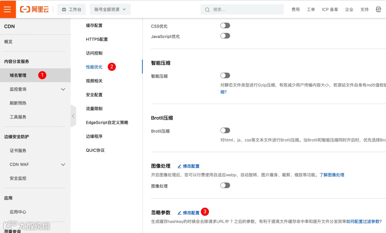Enable the 智能压缩 switch
Image resolution: width=386 pixels, height=233 pixels.
coord(225,76)
